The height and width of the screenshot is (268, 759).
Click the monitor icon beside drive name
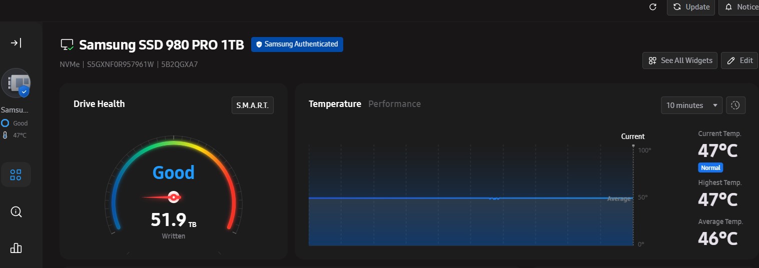67,44
